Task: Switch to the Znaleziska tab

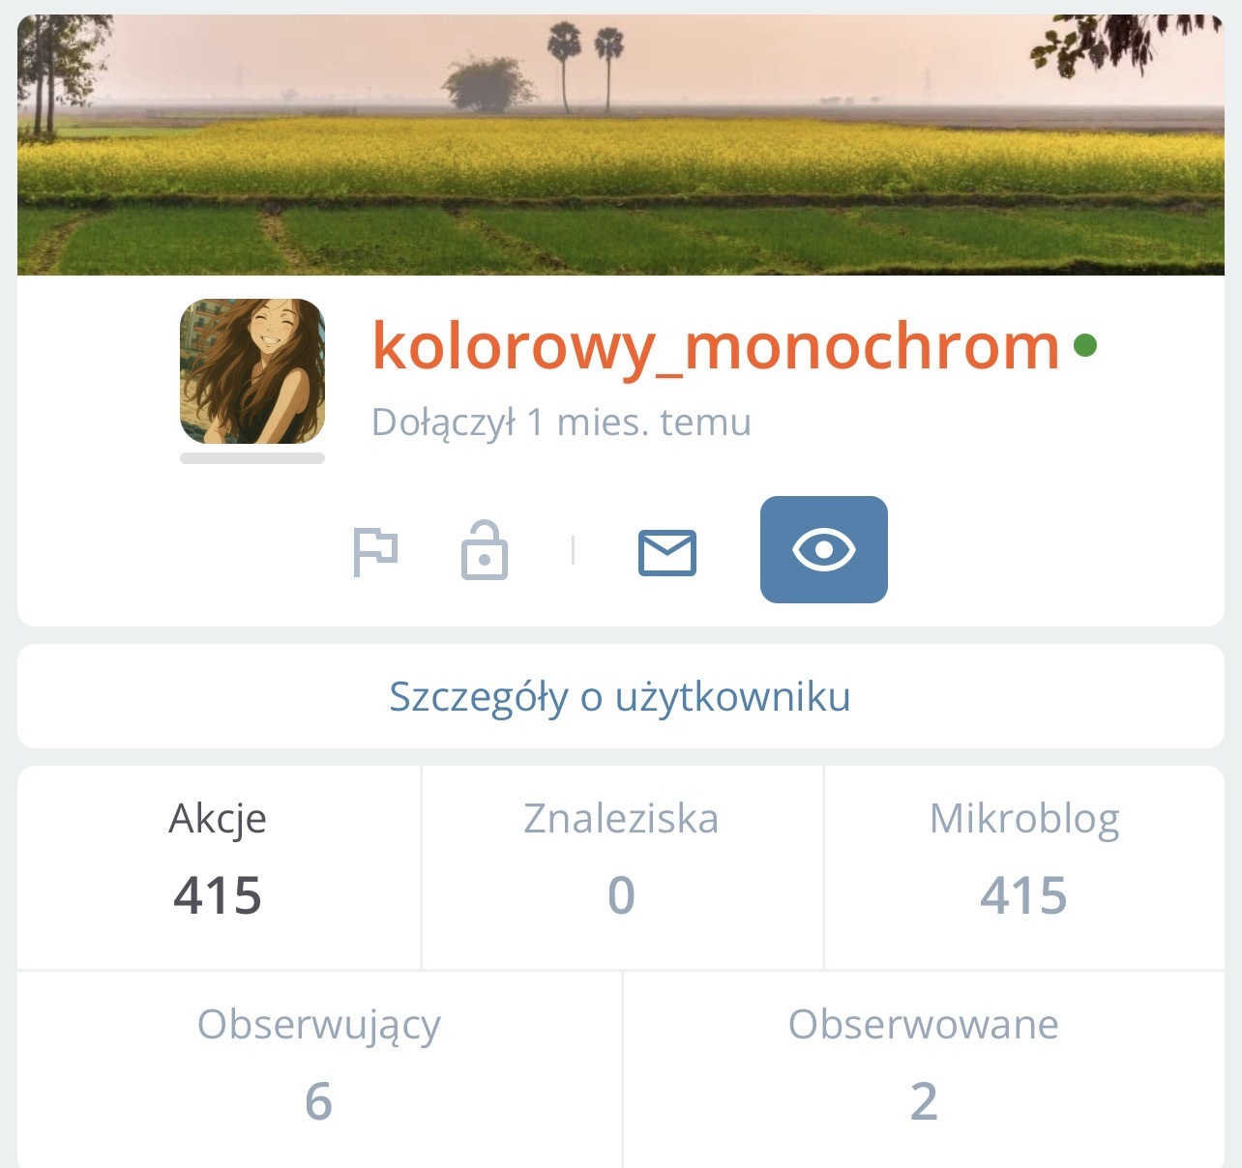Action: coord(622,867)
